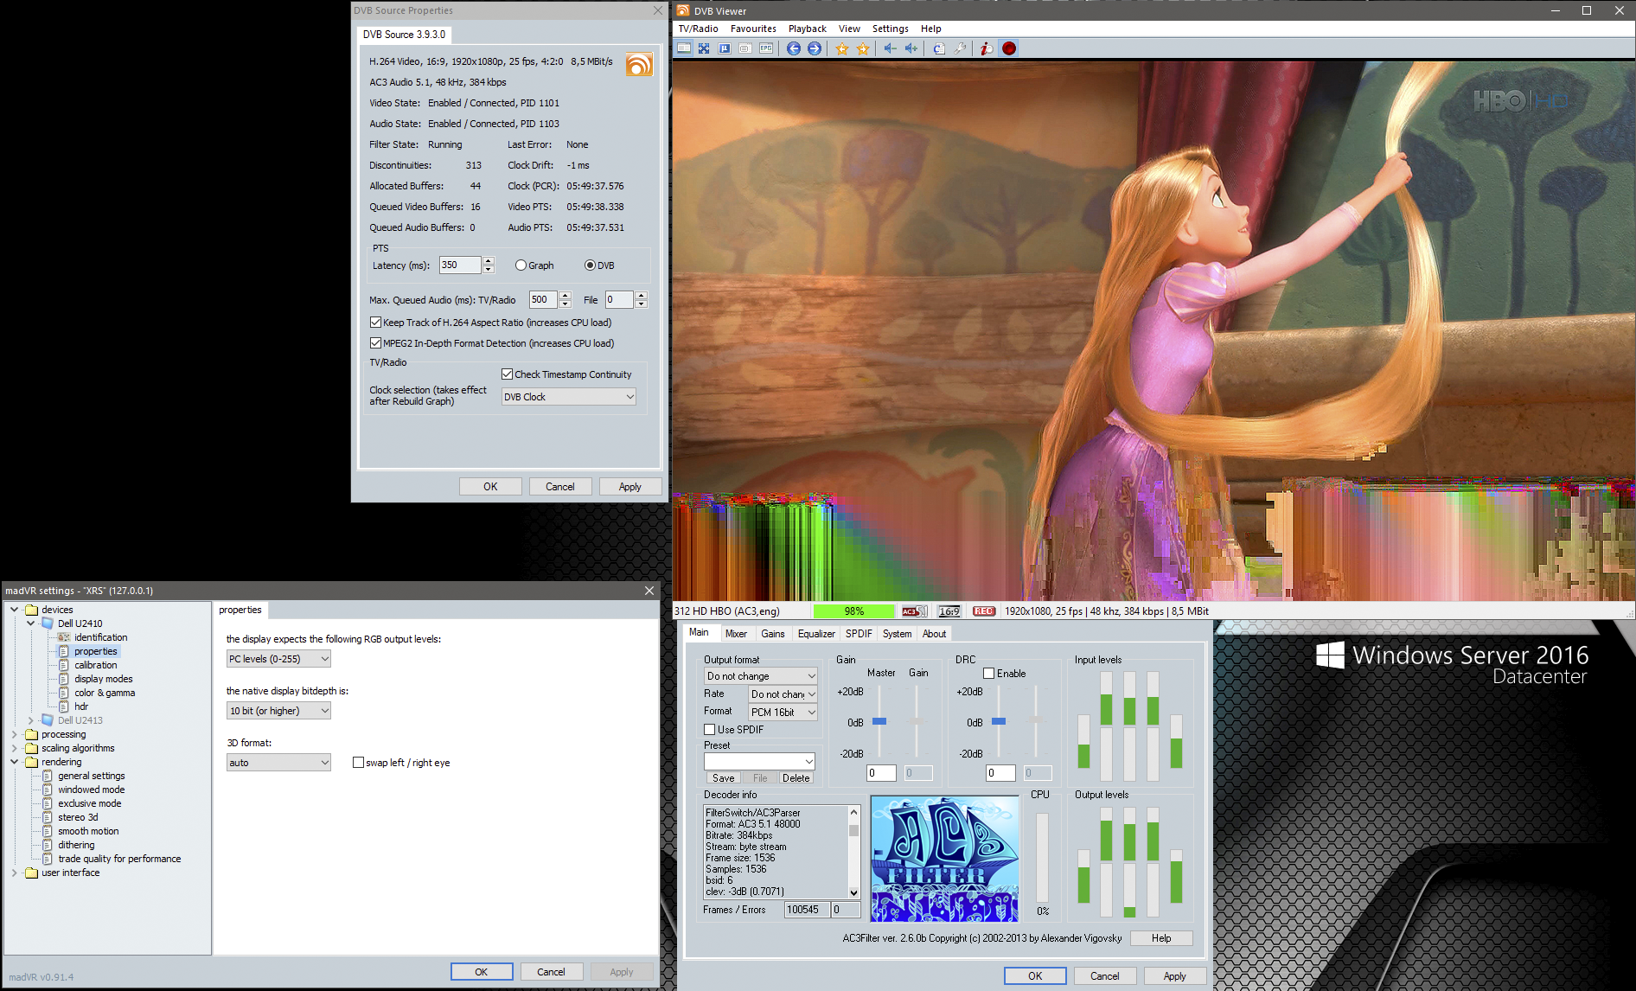Click the display mode icon in DVB Viewer toolbar
1636x991 pixels.
(x=684, y=48)
